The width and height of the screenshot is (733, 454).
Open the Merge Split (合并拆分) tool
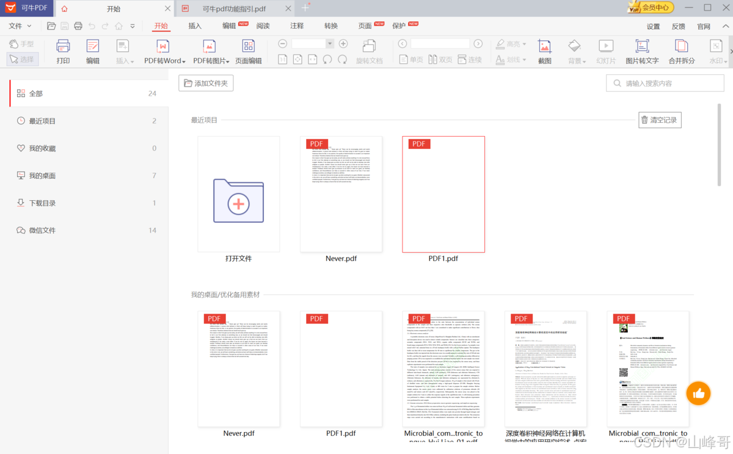click(x=681, y=52)
